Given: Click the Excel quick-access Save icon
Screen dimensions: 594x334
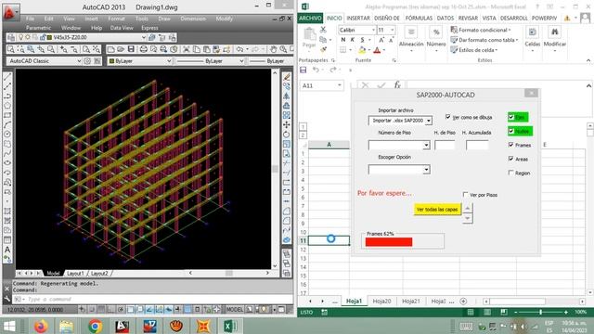Looking at the screenshot, I should [x=303, y=70].
